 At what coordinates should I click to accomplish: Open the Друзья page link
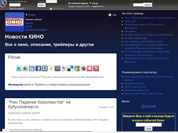coord(29,23)
